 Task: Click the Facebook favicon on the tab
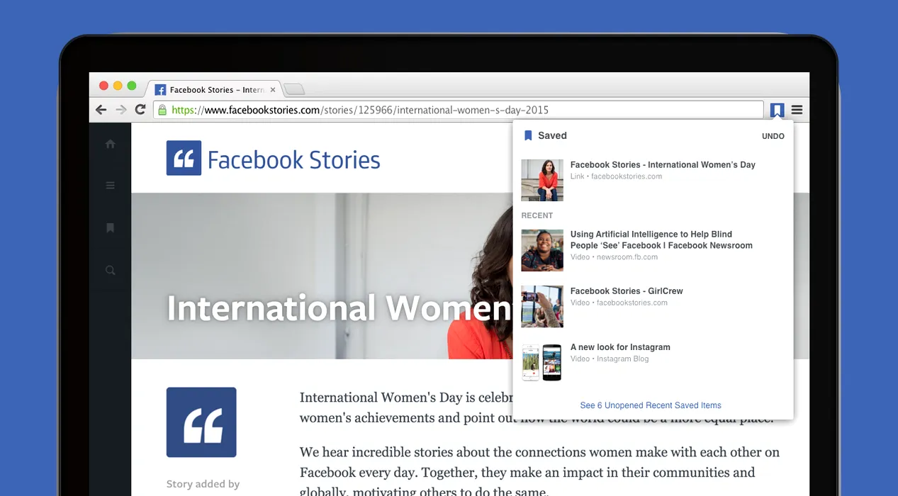tap(160, 90)
